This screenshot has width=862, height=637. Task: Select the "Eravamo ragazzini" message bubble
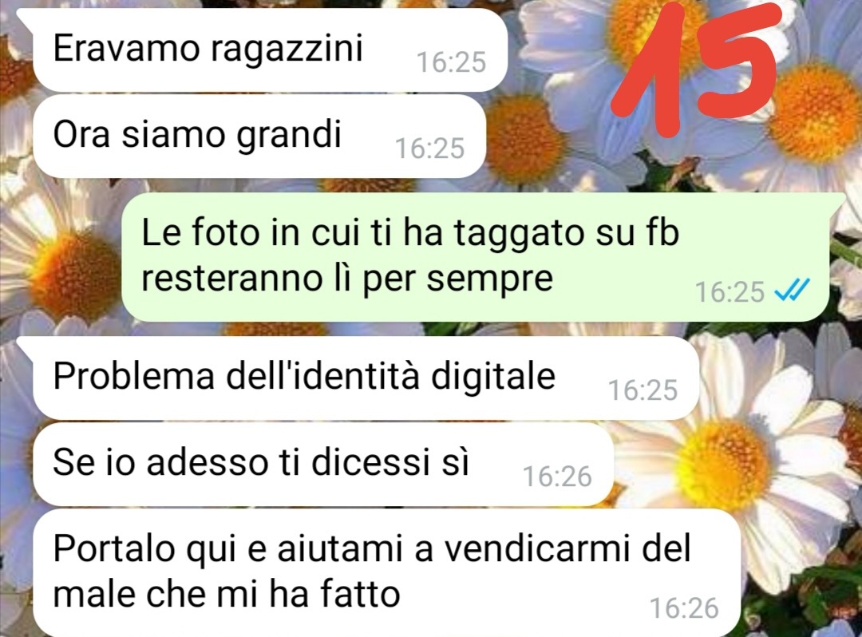(270, 49)
